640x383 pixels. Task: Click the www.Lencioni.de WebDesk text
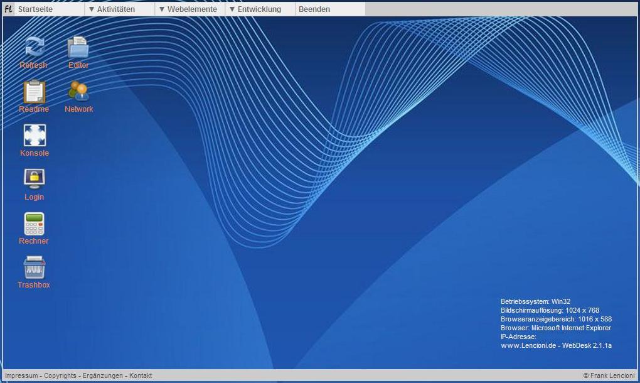point(556,345)
